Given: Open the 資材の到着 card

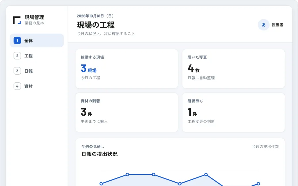Looking at the screenshot, I should coord(126,112).
